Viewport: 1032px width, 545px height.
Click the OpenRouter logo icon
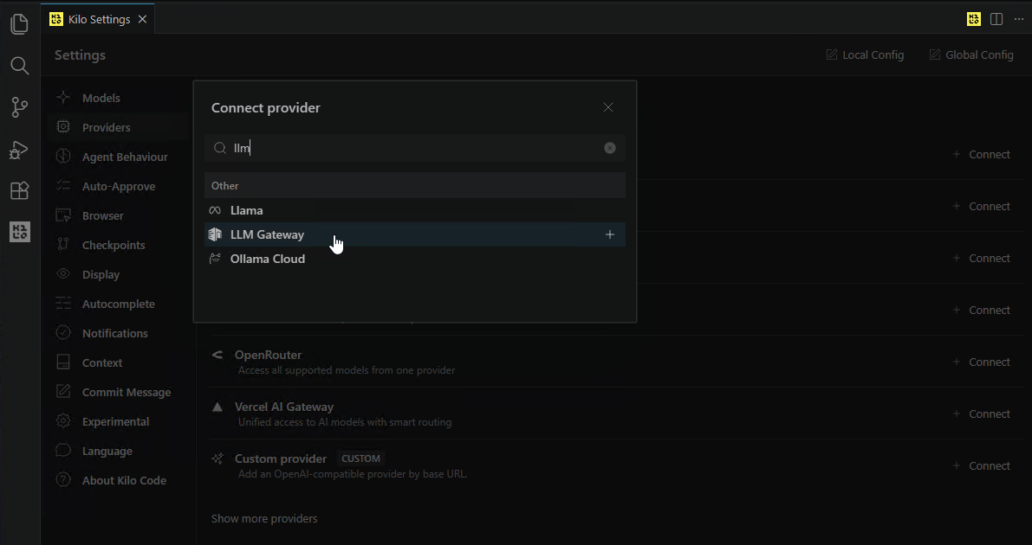coord(217,355)
